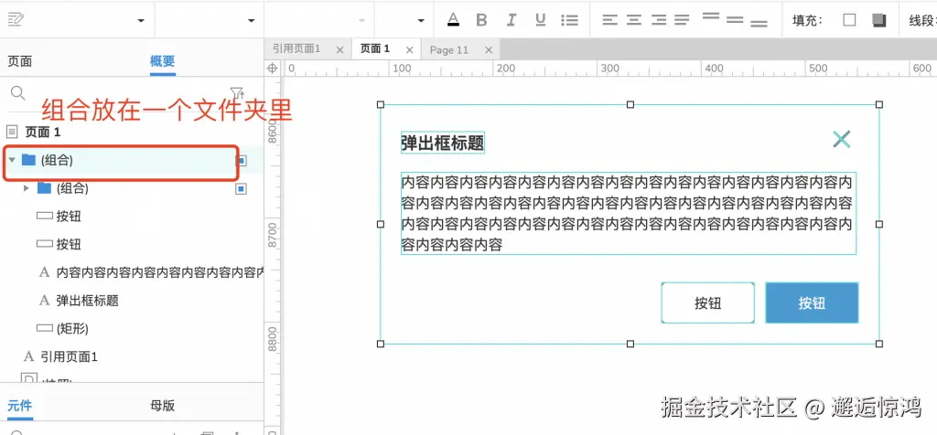
Task: Switch to the 母版 masters tab
Action: point(163,407)
